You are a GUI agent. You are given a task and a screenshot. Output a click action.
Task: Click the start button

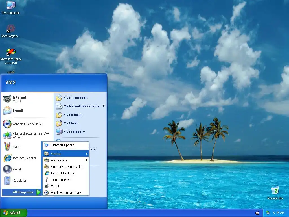pos(14,213)
